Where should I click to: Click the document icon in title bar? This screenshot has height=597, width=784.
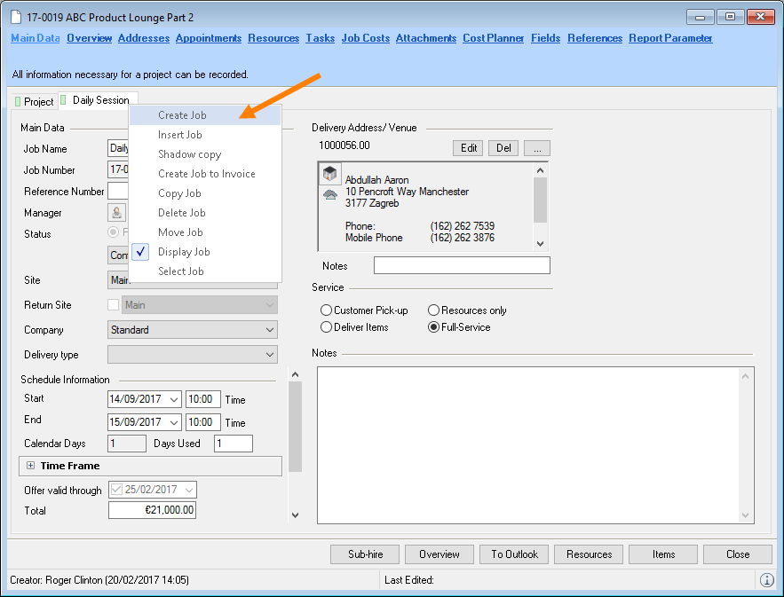click(x=15, y=17)
